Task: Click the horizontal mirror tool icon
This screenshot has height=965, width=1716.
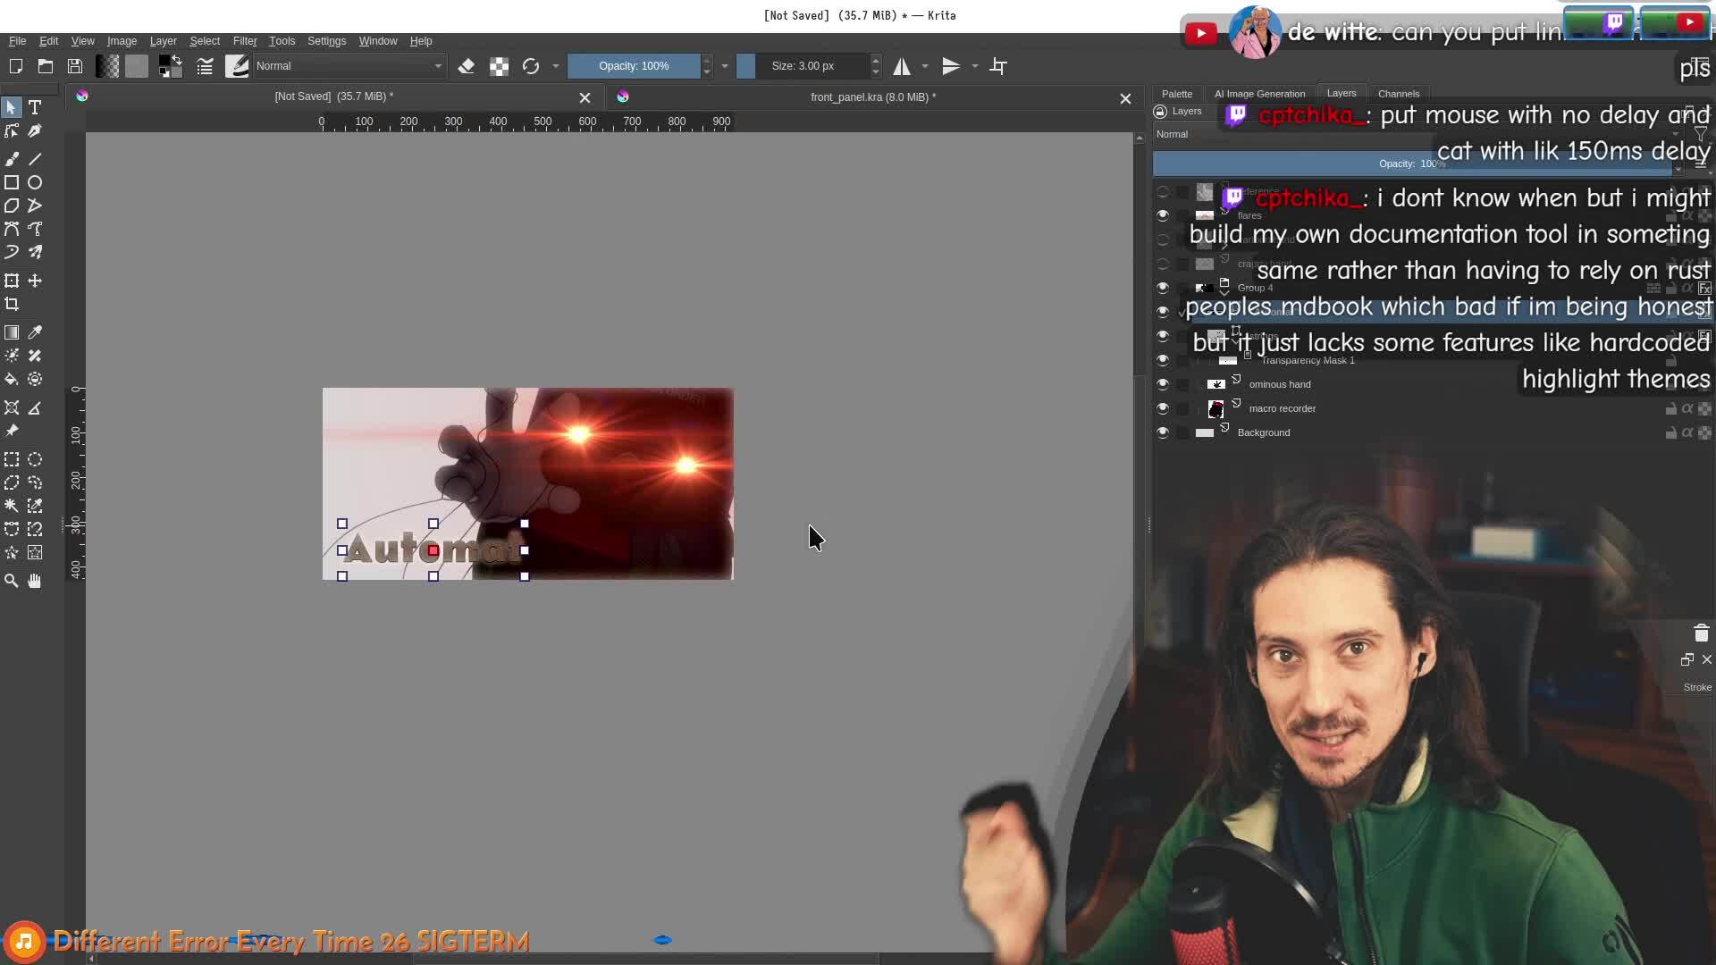Action: point(902,66)
